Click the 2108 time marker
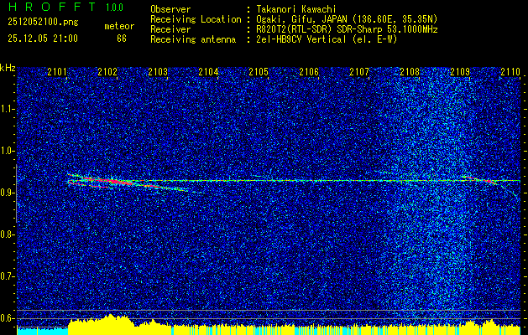This screenshot has width=528, height=335. pyautogui.click(x=410, y=71)
